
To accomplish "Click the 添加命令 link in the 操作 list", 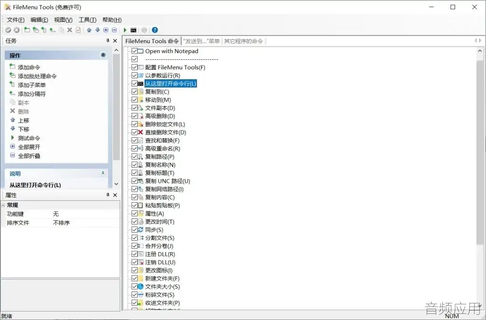I will [29, 67].
